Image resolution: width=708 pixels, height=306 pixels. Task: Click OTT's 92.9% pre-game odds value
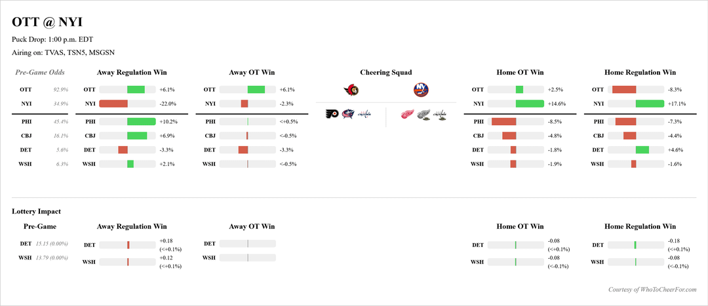tap(60, 90)
